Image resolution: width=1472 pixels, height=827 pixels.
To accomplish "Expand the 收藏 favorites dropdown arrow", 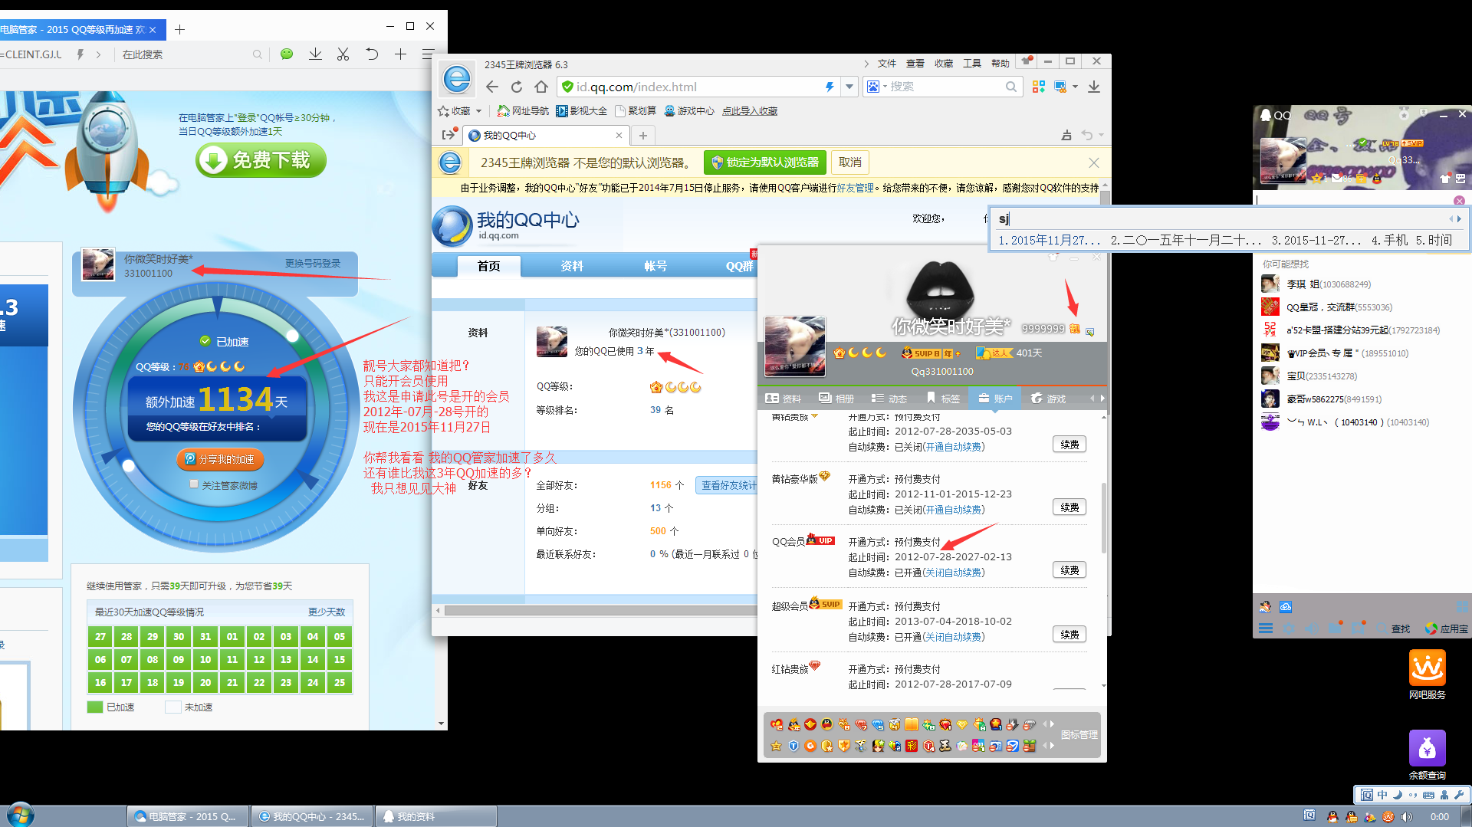I will pyautogui.click(x=478, y=111).
